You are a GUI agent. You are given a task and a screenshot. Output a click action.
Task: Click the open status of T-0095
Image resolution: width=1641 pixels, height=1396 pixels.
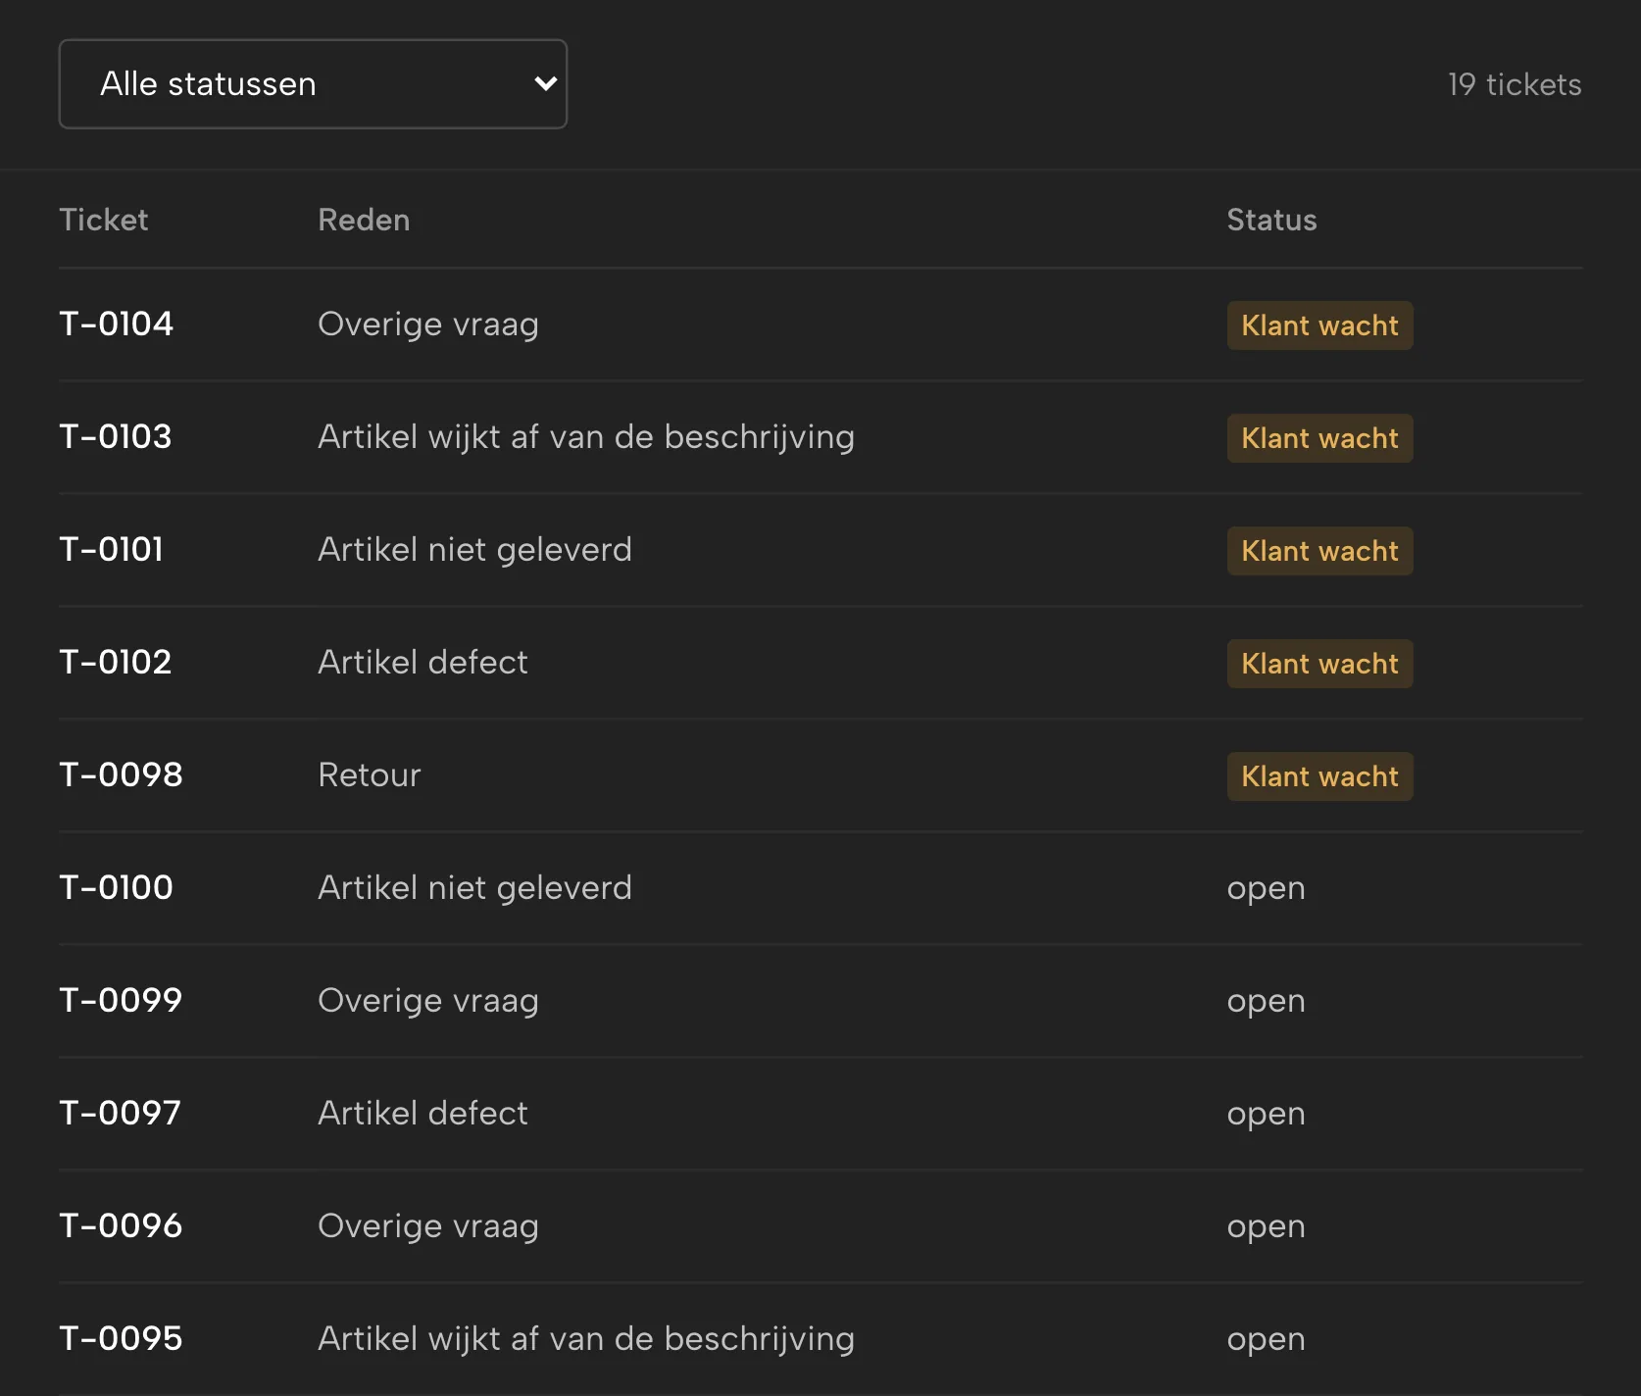1266,1340
